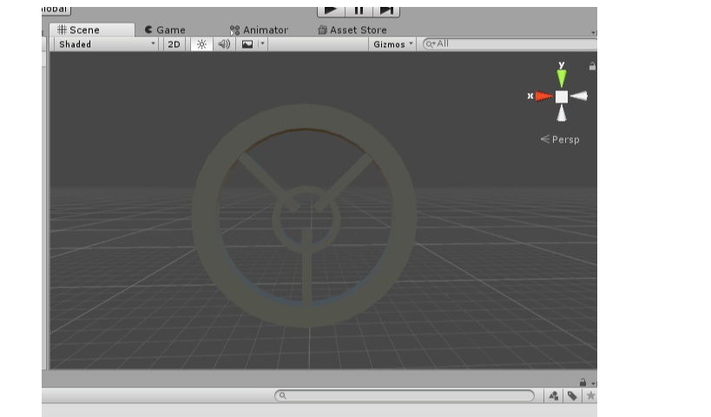Image resolution: width=711 pixels, height=417 pixels.
Task: Toggle scene lighting sun icon
Action: click(x=201, y=44)
